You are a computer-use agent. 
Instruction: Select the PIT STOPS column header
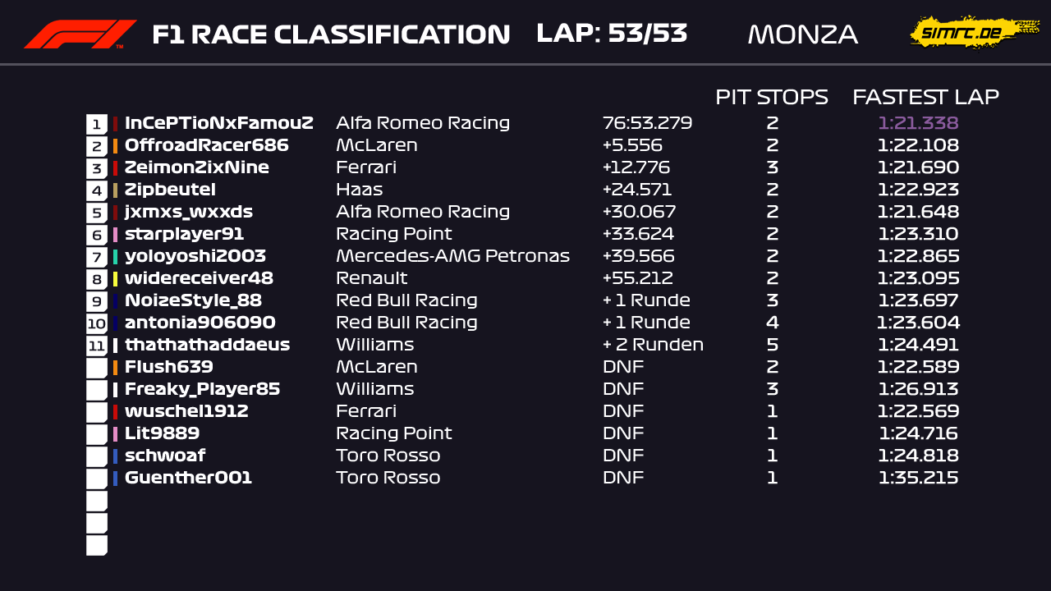point(771,97)
